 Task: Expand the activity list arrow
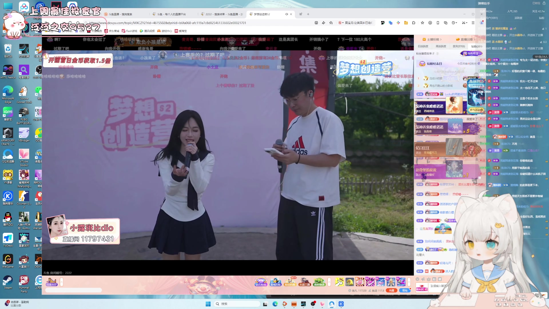[x=329, y=282]
